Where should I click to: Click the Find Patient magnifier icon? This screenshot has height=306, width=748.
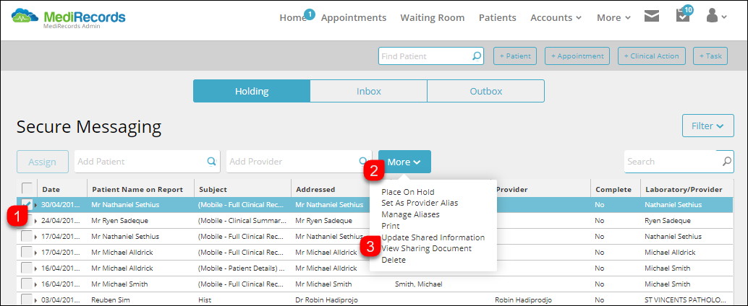coord(477,56)
